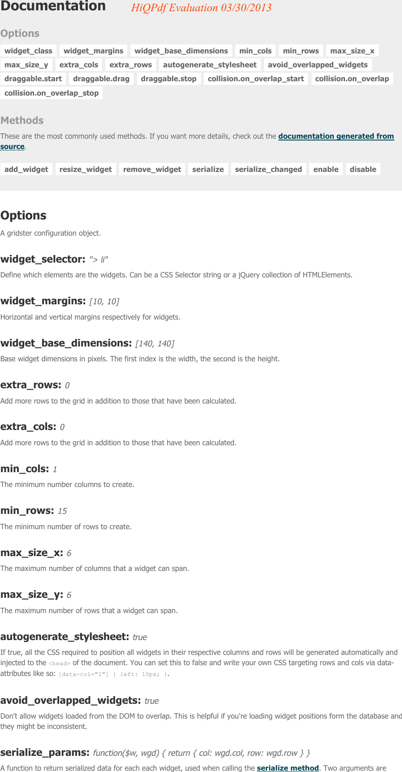Open the collision.on_overlap_stop option tag
The width and height of the screenshot is (402, 772).
52,93
